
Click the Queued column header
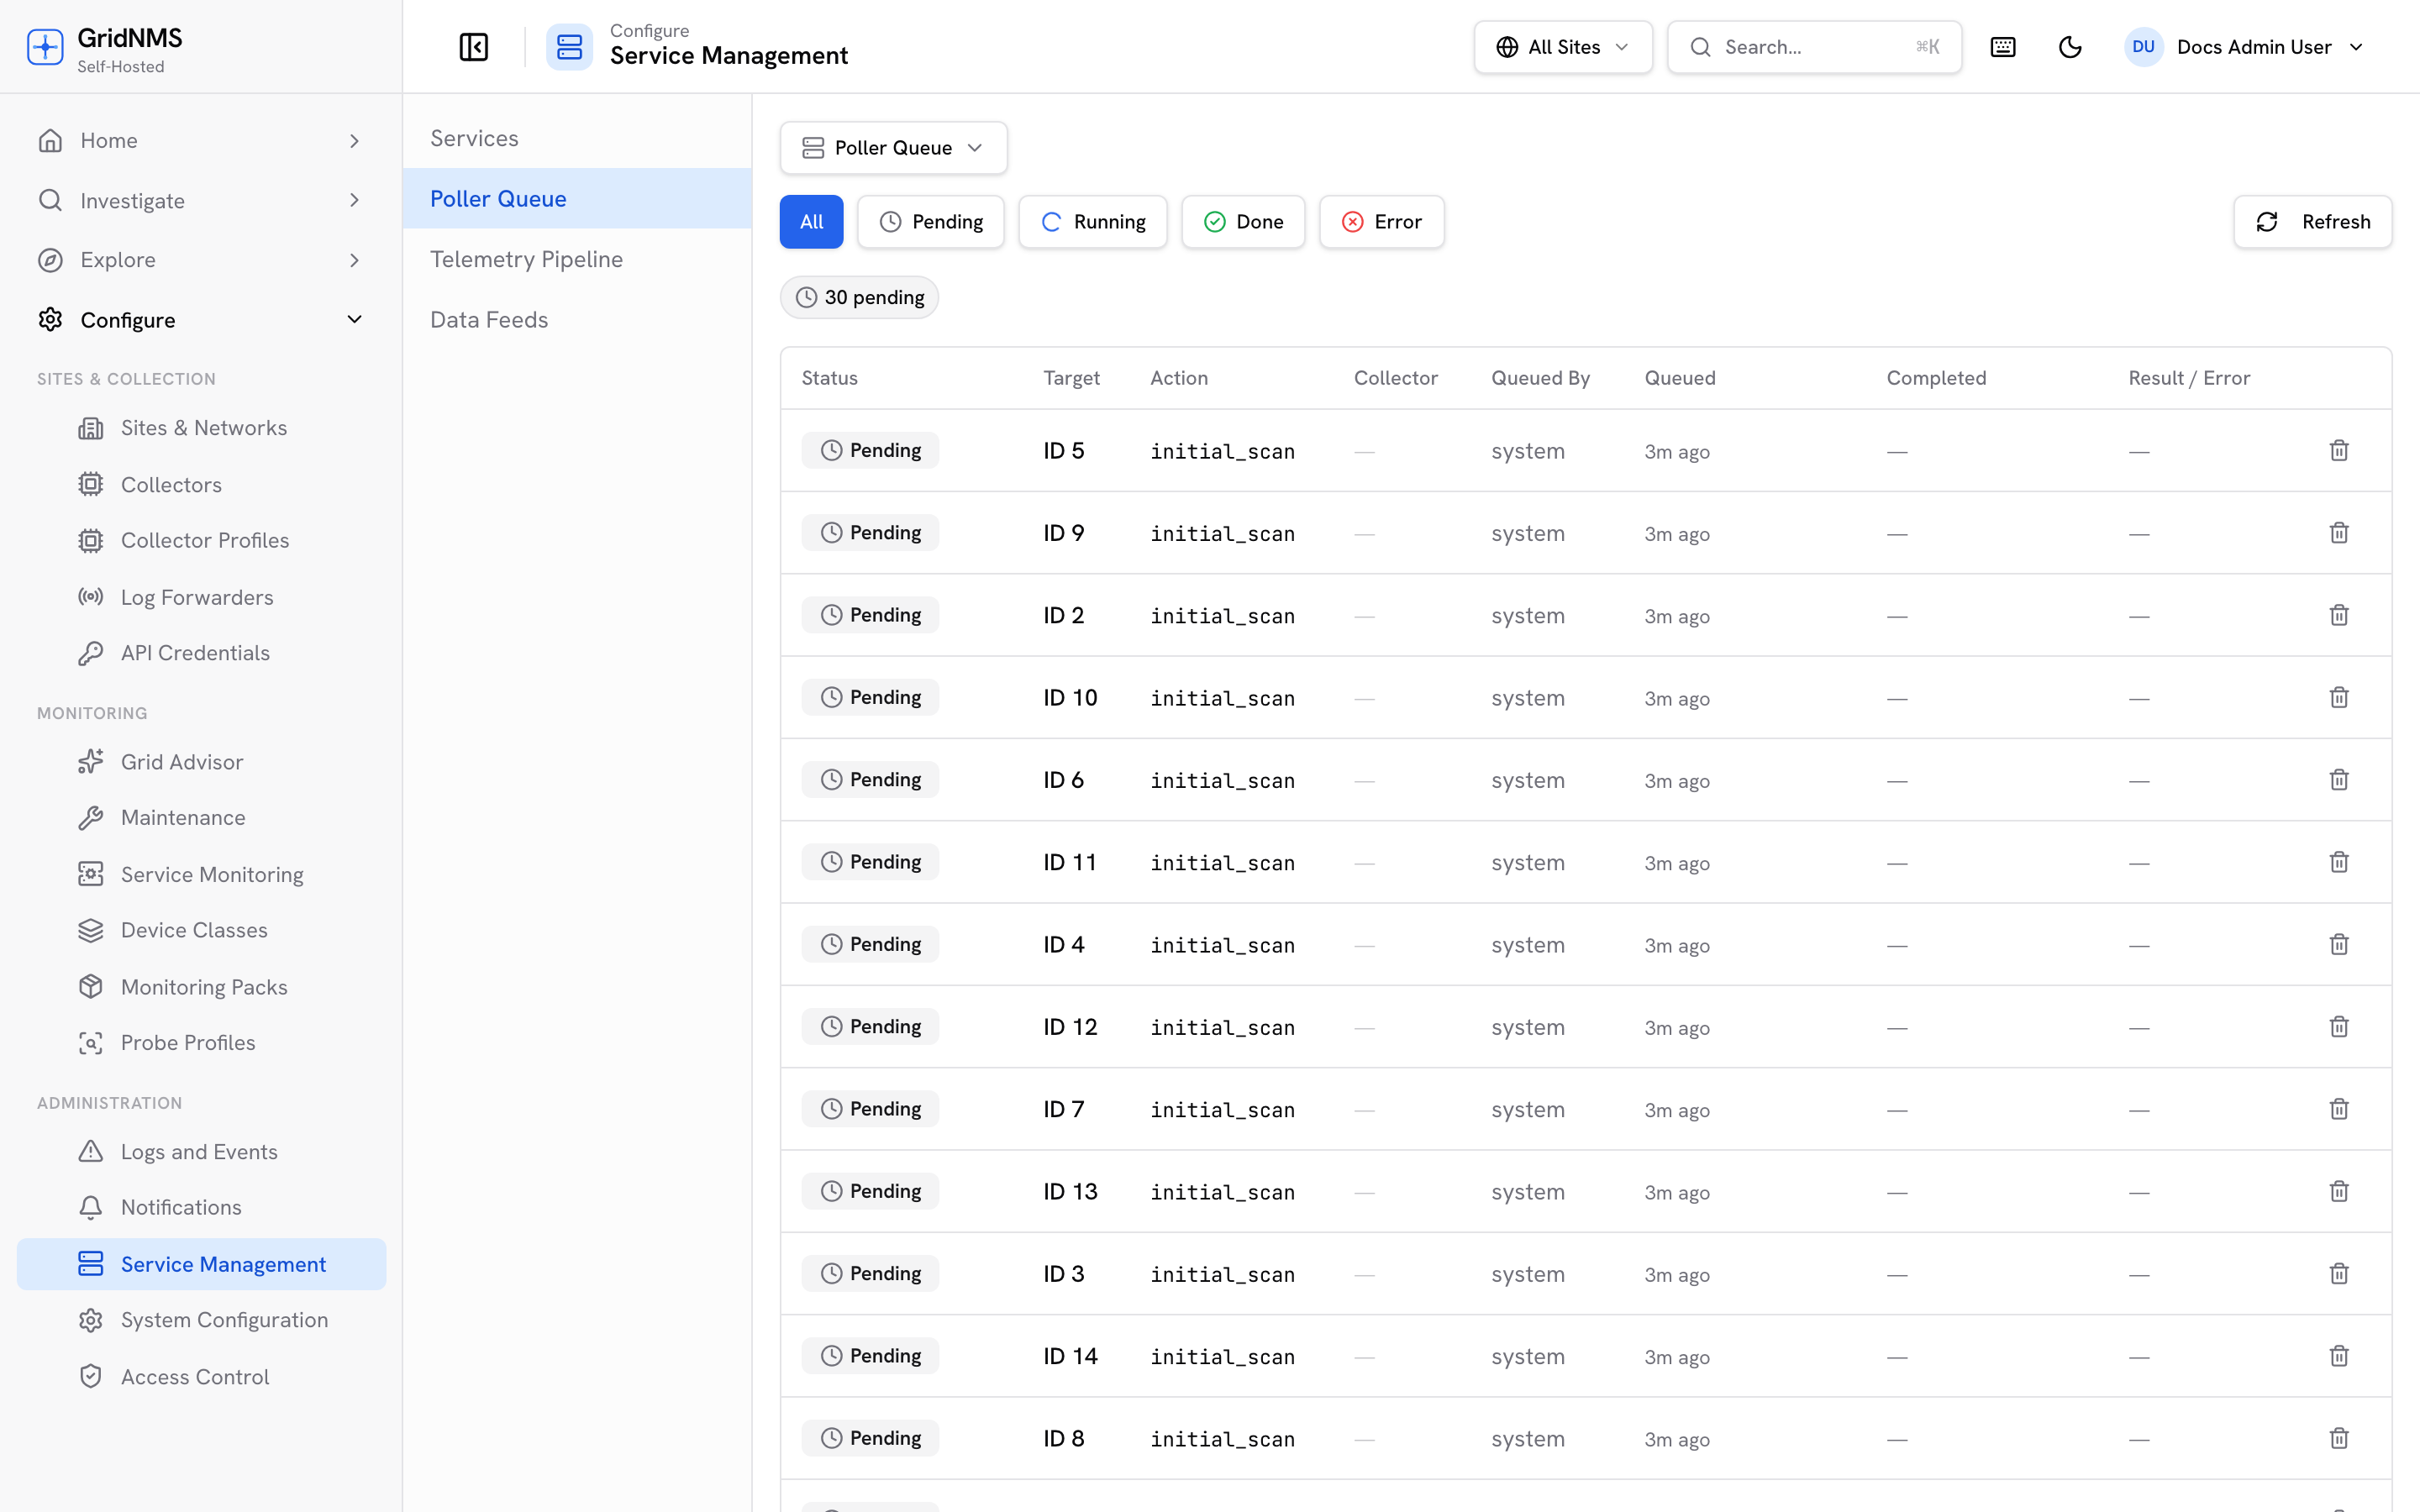1680,378
